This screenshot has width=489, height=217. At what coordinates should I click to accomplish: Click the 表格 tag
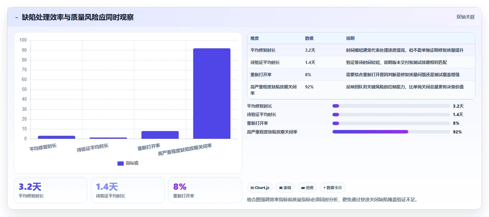tap(285, 188)
